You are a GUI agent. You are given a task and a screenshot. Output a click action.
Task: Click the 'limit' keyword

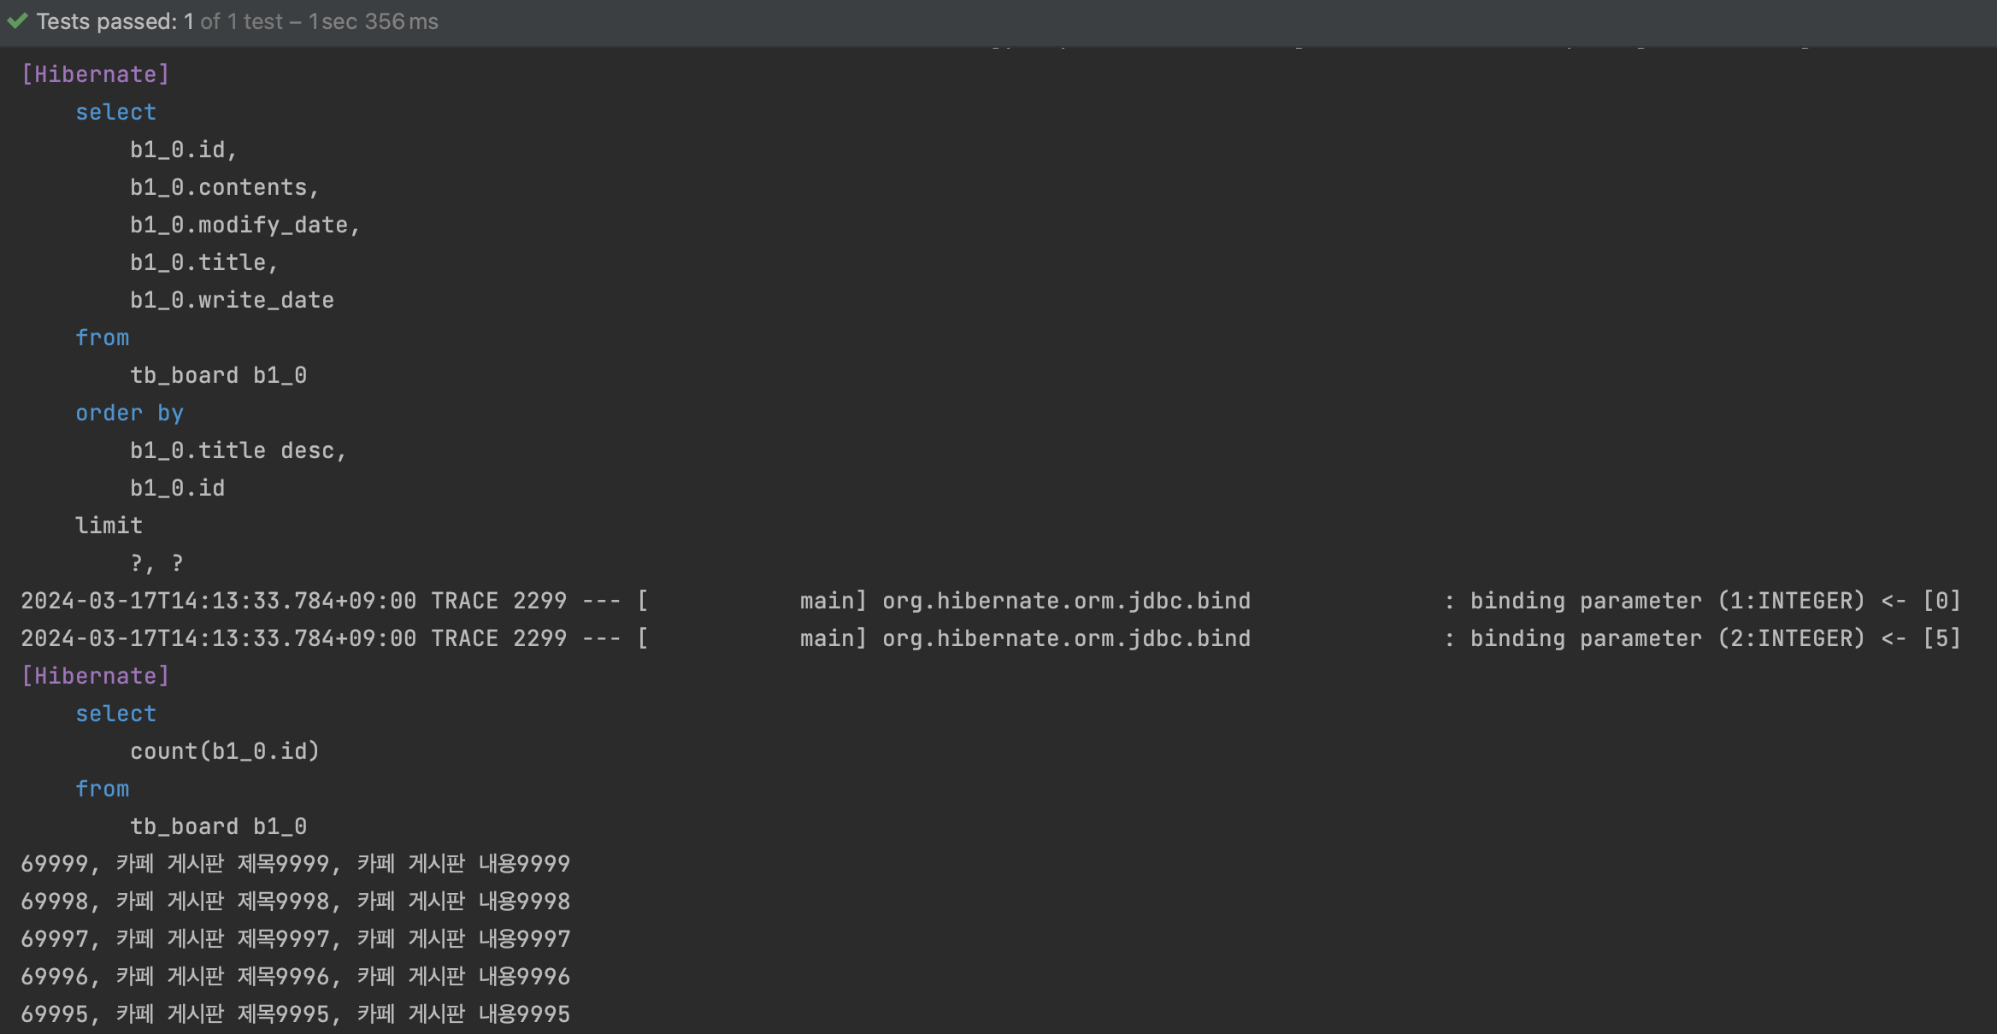pyautogui.click(x=109, y=526)
